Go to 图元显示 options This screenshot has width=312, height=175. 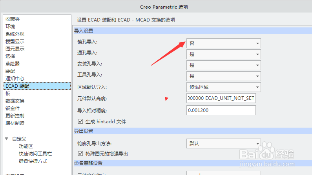click(x=15, y=49)
